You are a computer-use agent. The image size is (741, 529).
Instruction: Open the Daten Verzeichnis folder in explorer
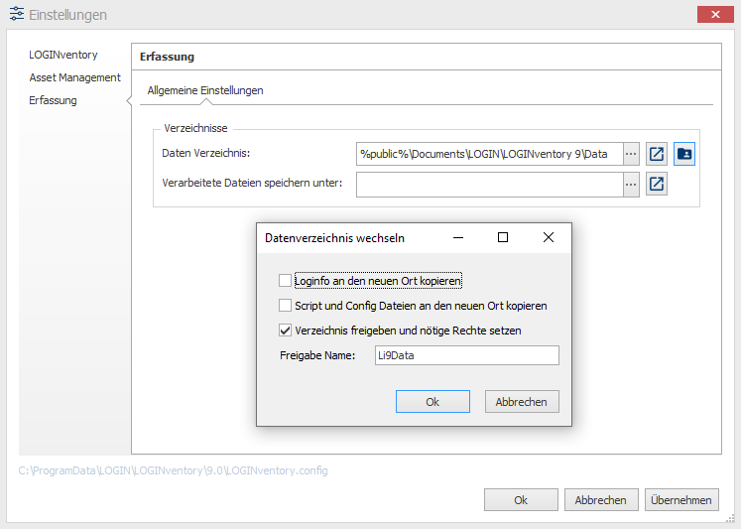657,154
